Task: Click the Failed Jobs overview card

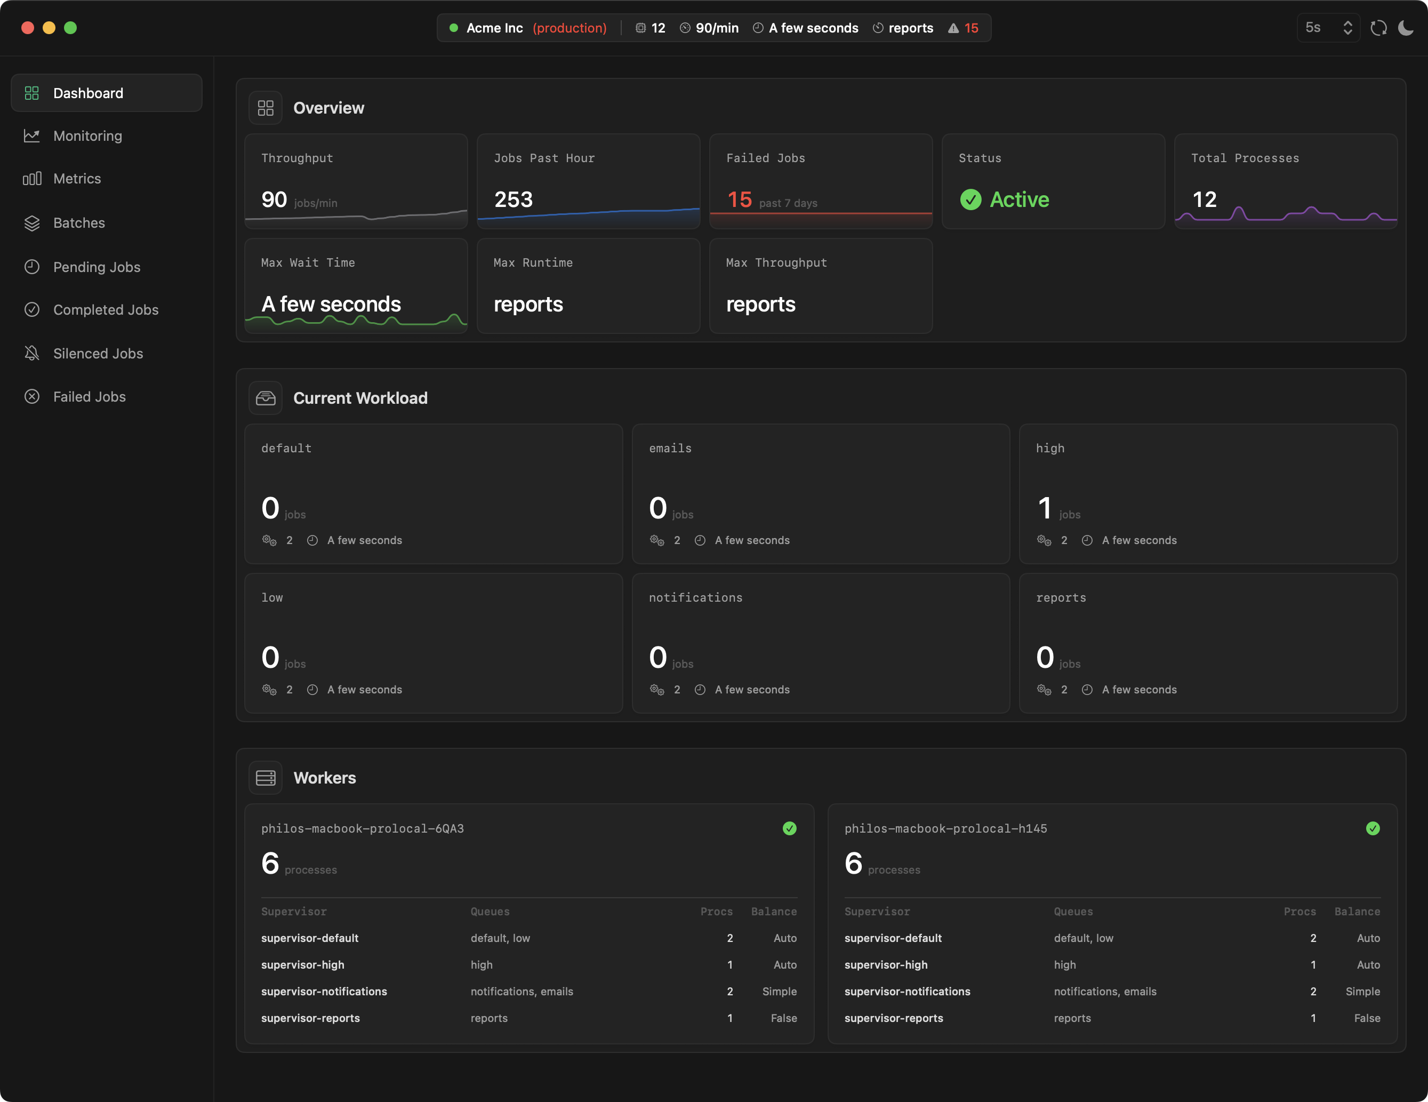Action: tap(821, 181)
